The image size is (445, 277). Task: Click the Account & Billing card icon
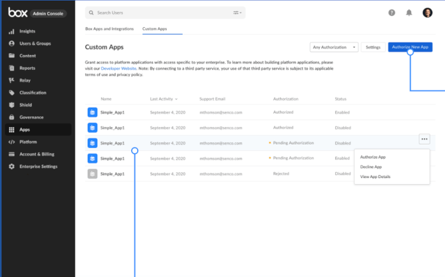[x=11, y=154]
